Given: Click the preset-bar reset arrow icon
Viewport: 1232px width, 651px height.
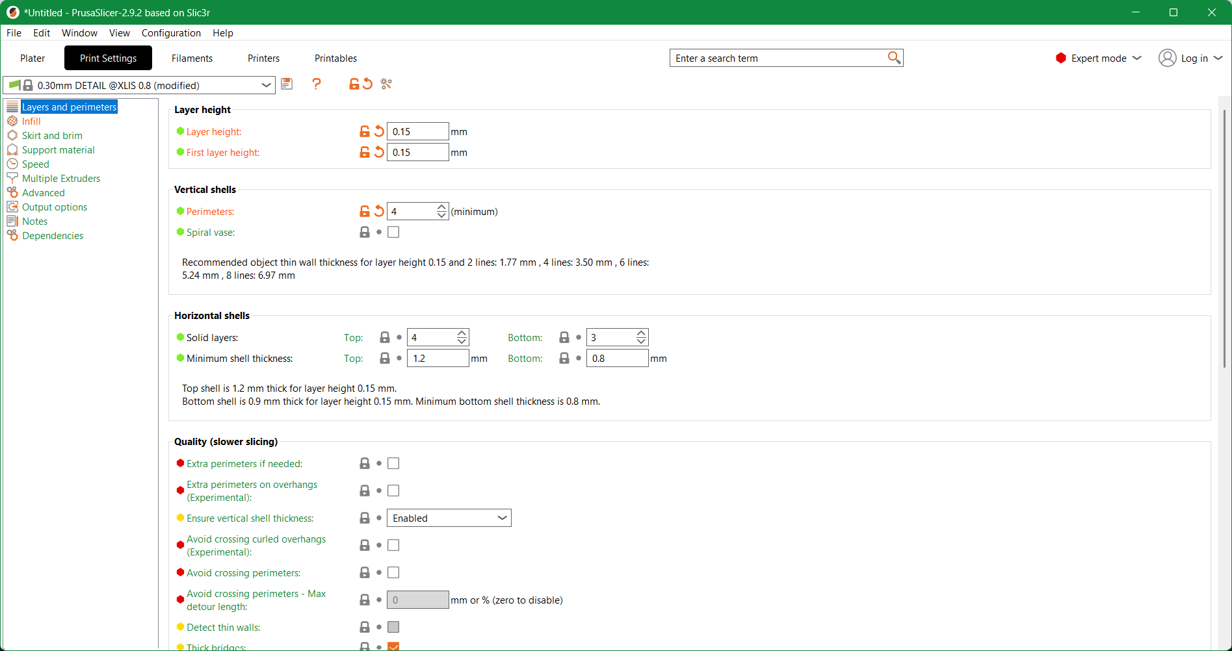Looking at the screenshot, I should (368, 84).
